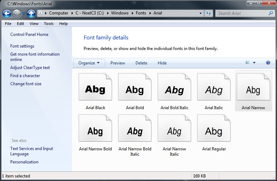Select the Arial Narrow Italic font icon
The width and height of the screenshot is (277, 181).
pos(174,128)
